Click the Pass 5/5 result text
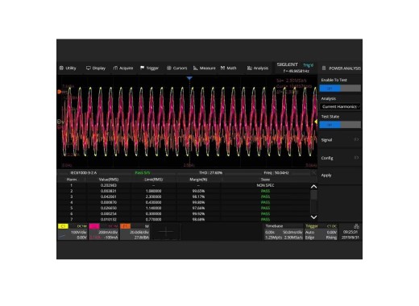 click(x=143, y=173)
